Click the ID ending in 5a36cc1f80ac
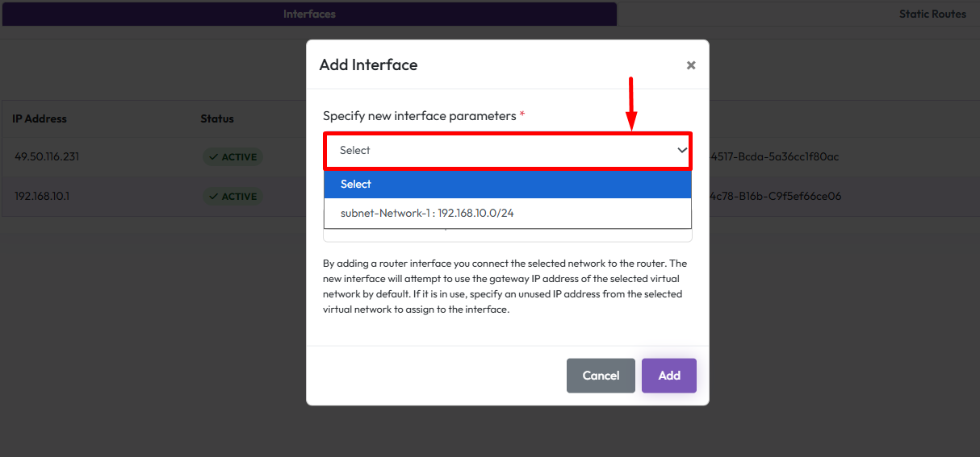 coord(773,156)
